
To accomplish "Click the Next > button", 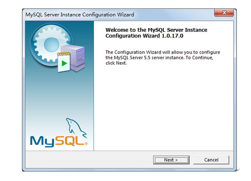I will click(171, 160).
